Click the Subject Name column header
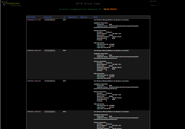 click(72, 17)
